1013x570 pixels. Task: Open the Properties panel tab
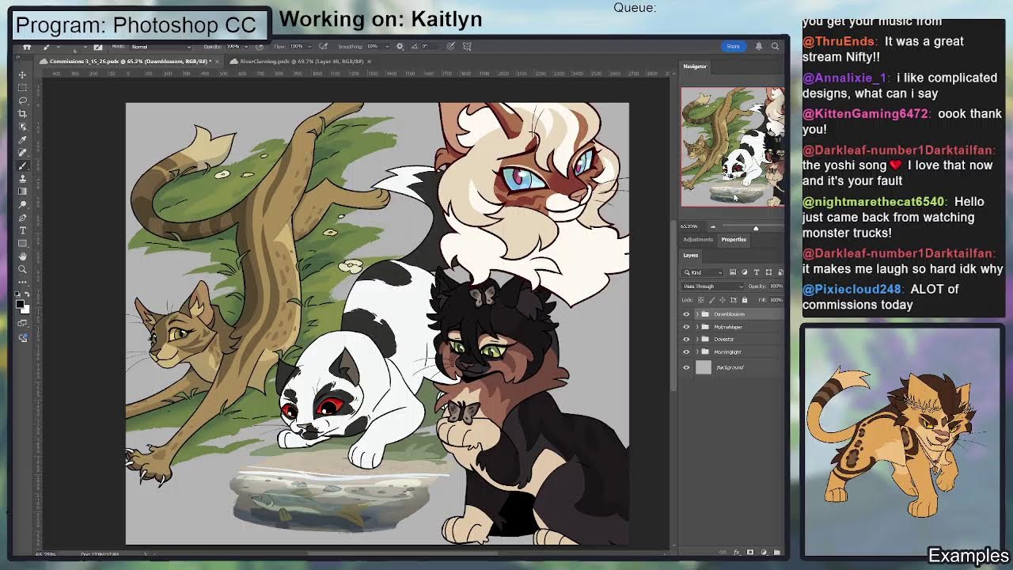(x=734, y=239)
